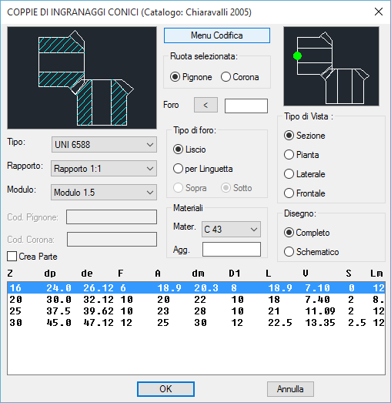This screenshot has height=403, width=391.
Task: Select the table row with Z 30
Action: coord(196,323)
